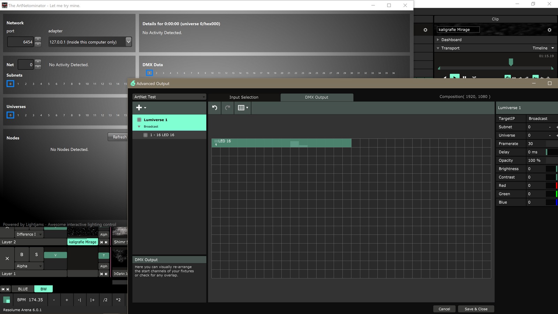Image resolution: width=558 pixels, height=314 pixels.
Task: Click the kaligrafie Mirage clip name field
Action: (x=458, y=30)
